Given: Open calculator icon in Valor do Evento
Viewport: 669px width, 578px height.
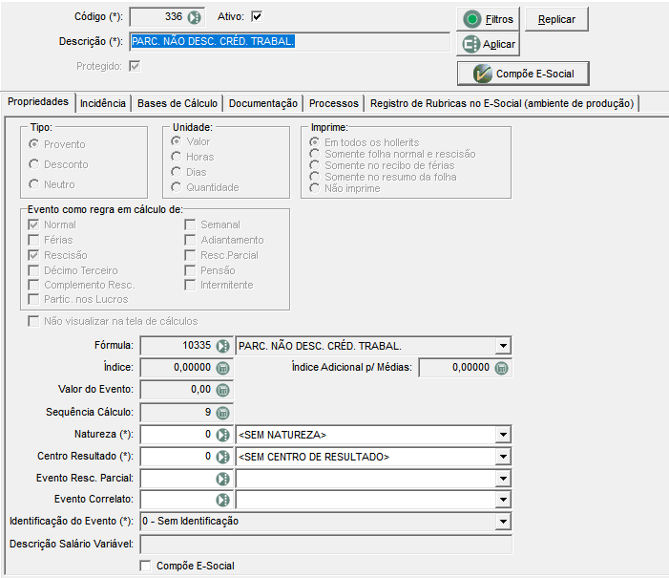Looking at the screenshot, I should pyautogui.click(x=222, y=390).
